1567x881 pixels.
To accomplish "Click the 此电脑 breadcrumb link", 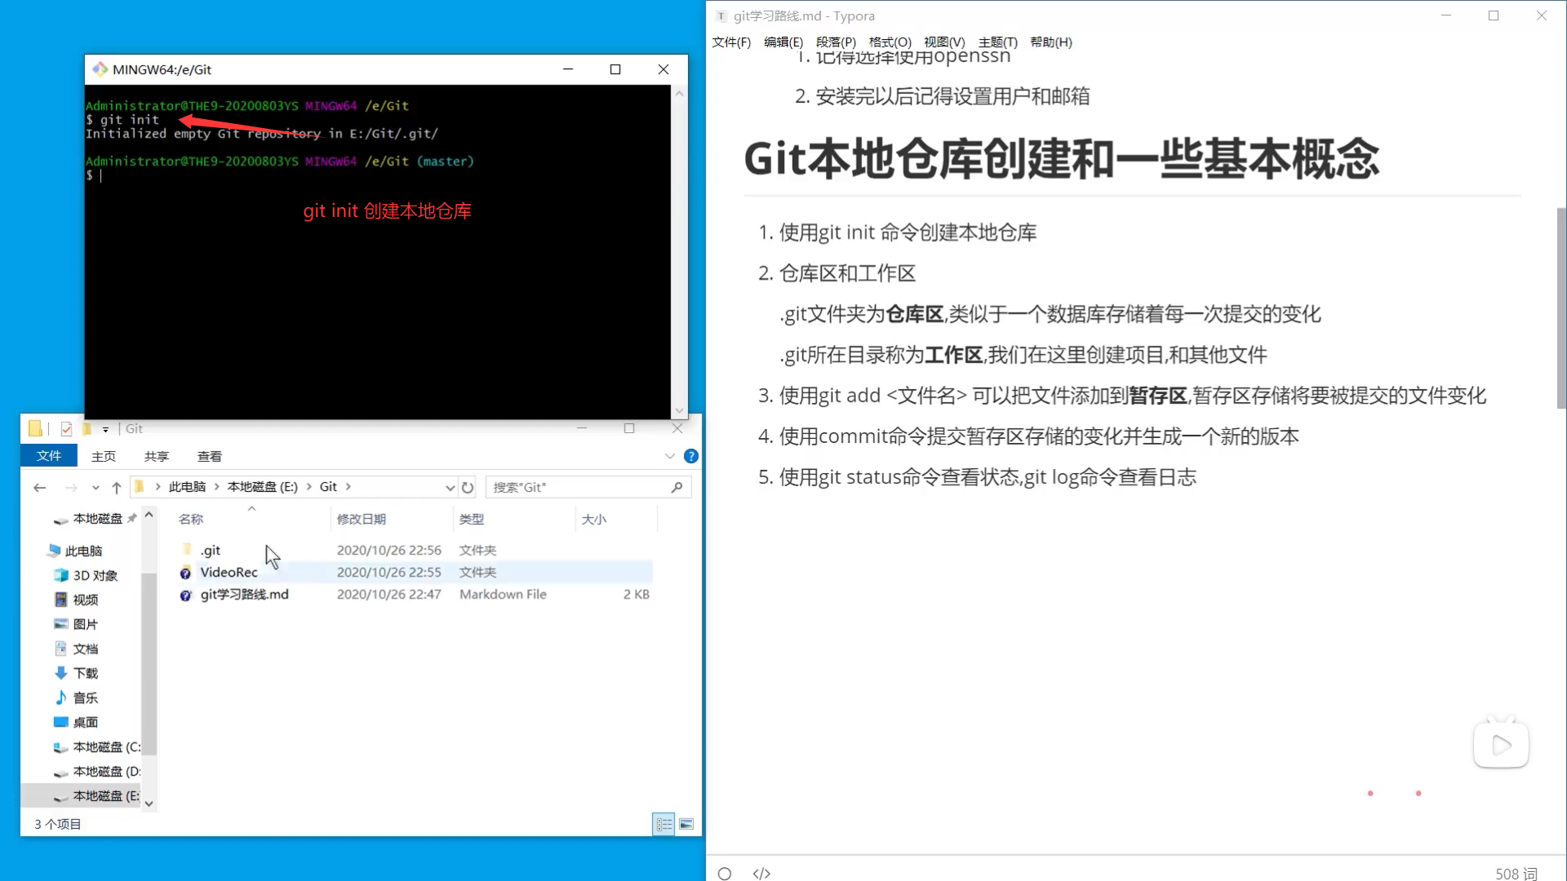I will [188, 486].
